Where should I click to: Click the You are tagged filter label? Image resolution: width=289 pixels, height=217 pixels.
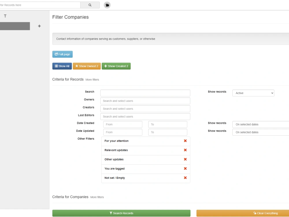pyautogui.click(x=114, y=169)
